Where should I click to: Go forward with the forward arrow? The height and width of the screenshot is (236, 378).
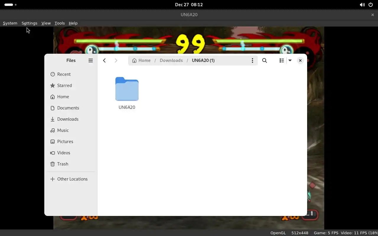(116, 60)
